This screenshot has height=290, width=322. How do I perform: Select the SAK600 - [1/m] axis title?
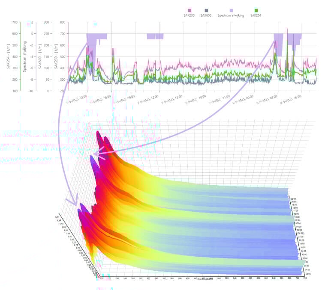point(39,56)
